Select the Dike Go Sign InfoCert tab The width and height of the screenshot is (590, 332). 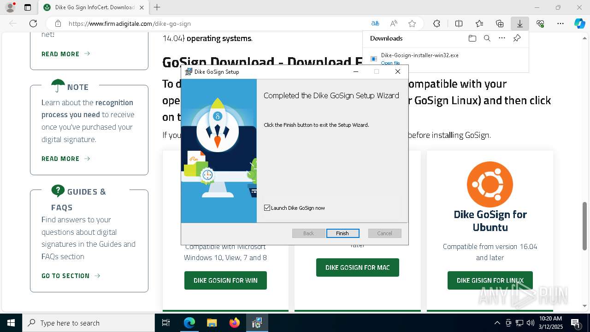pyautogui.click(x=93, y=7)
